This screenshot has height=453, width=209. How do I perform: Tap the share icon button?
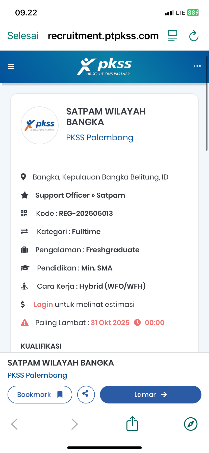[x=86, y=394]
